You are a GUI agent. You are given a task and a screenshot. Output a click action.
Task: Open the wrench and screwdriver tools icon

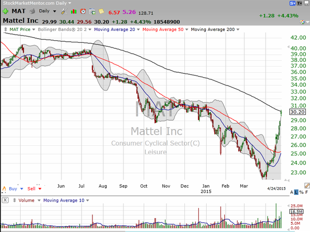pos(64,11)
